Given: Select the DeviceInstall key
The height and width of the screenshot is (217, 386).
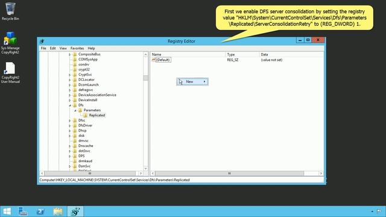Looking at the screenshot, I should coord(87,100).
